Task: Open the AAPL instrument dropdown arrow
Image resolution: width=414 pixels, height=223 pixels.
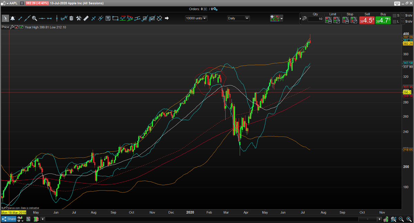Action: click(x=8, y=3)
